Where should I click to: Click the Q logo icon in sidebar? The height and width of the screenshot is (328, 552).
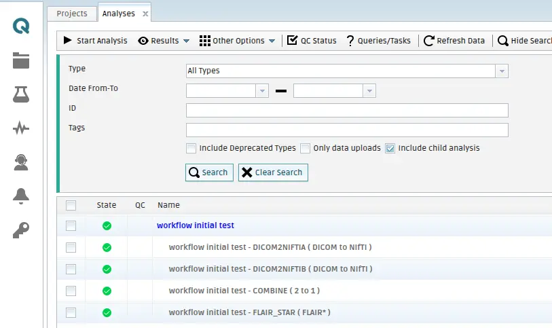coord(21,26)
